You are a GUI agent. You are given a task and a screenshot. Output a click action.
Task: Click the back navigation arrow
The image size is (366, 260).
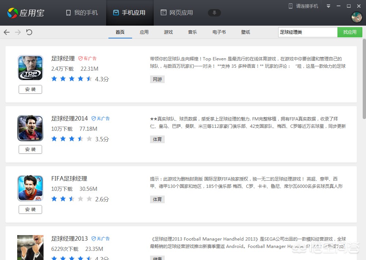click(7, 32)
